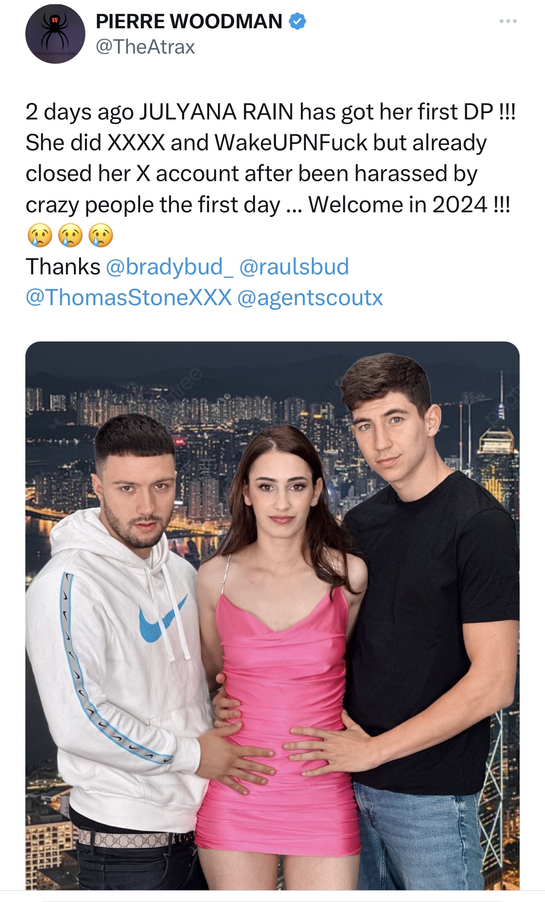Click the spider profile avatar
Screen dimensions: 545x902
point(55,34)
